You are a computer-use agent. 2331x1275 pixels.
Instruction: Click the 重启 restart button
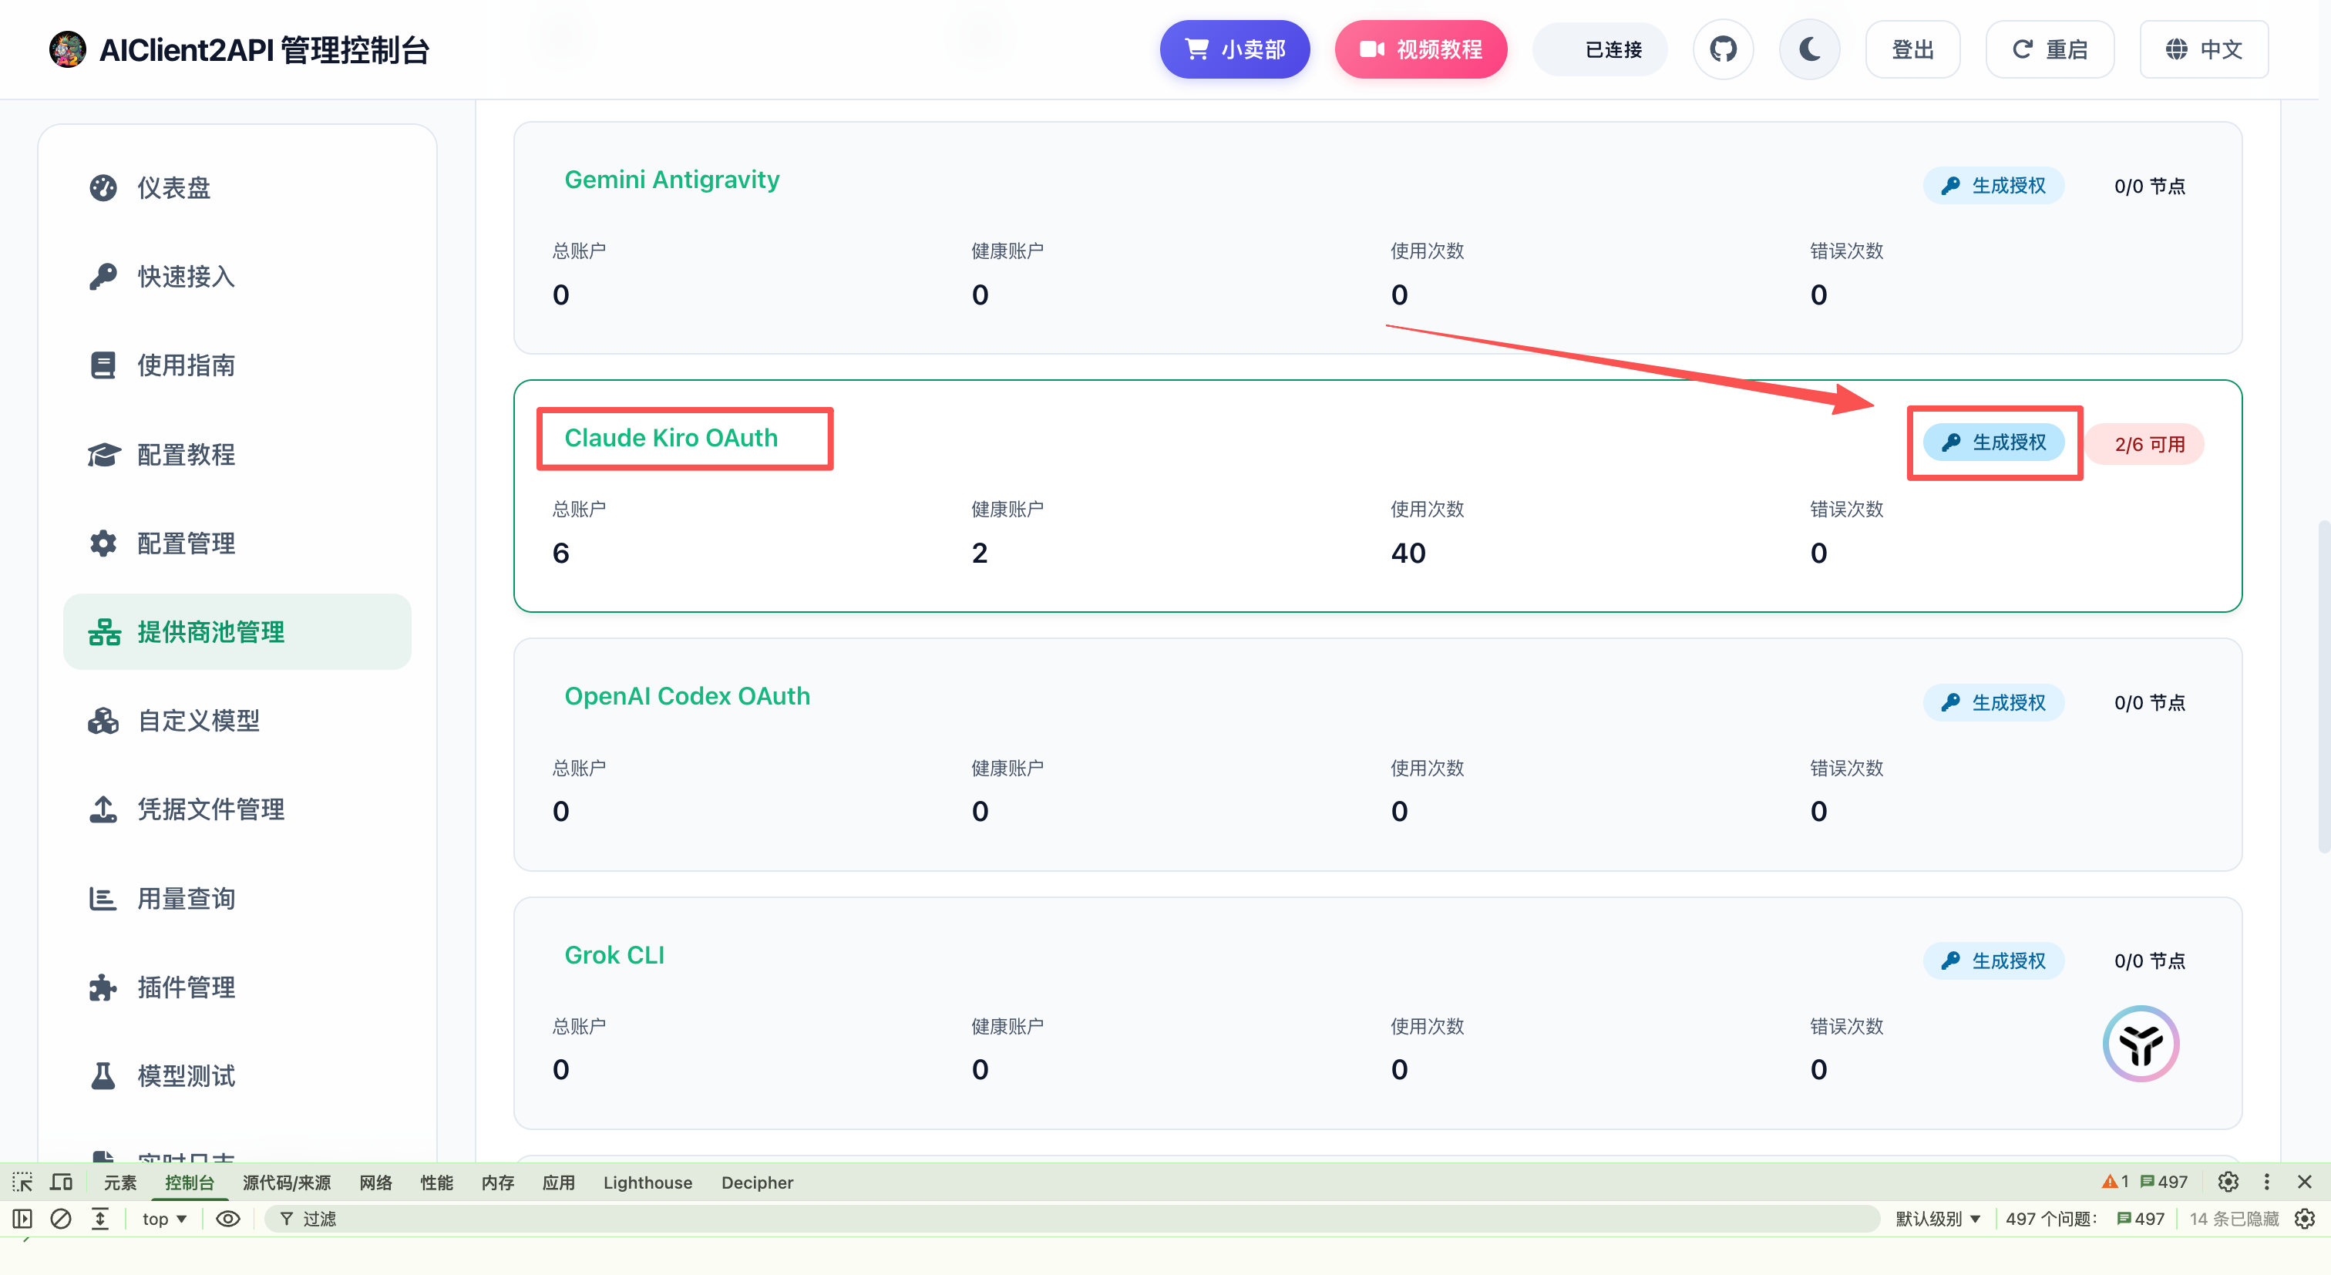(x=2050, y=49)
